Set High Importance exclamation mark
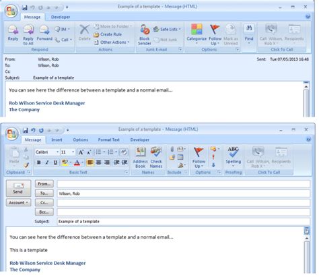 pyautogui.click(x=213, y=157)
